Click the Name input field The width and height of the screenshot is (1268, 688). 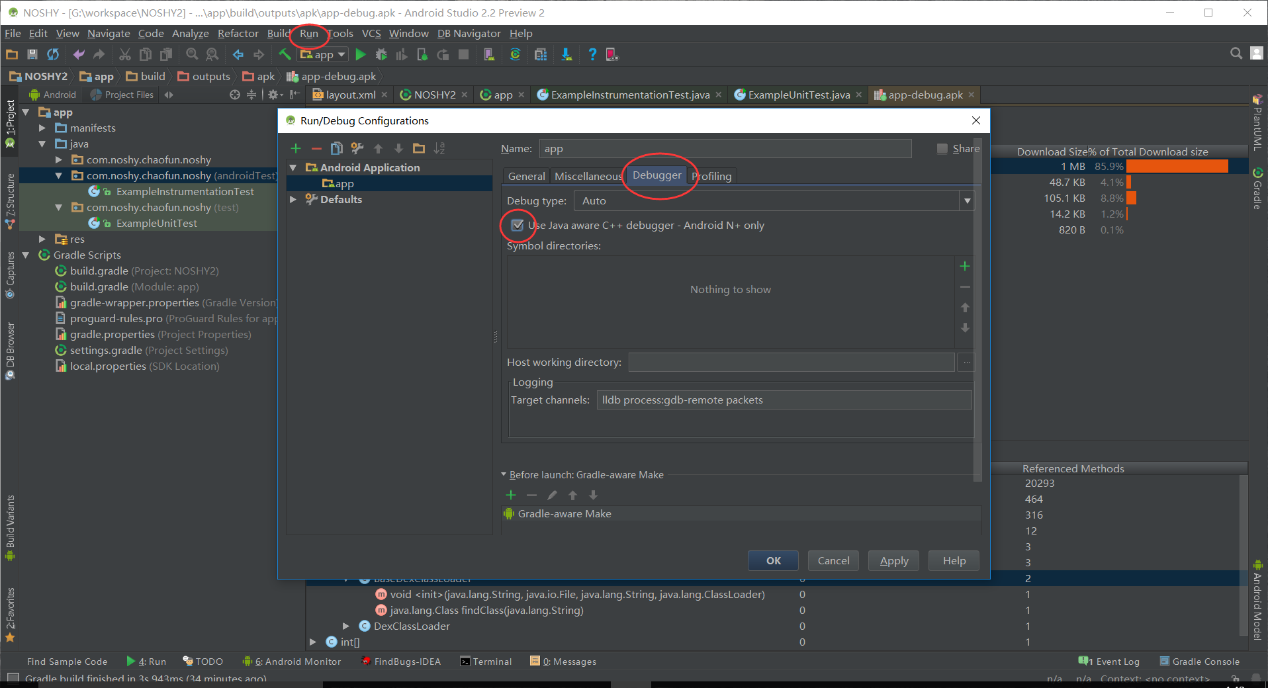(x=725, y=149)
